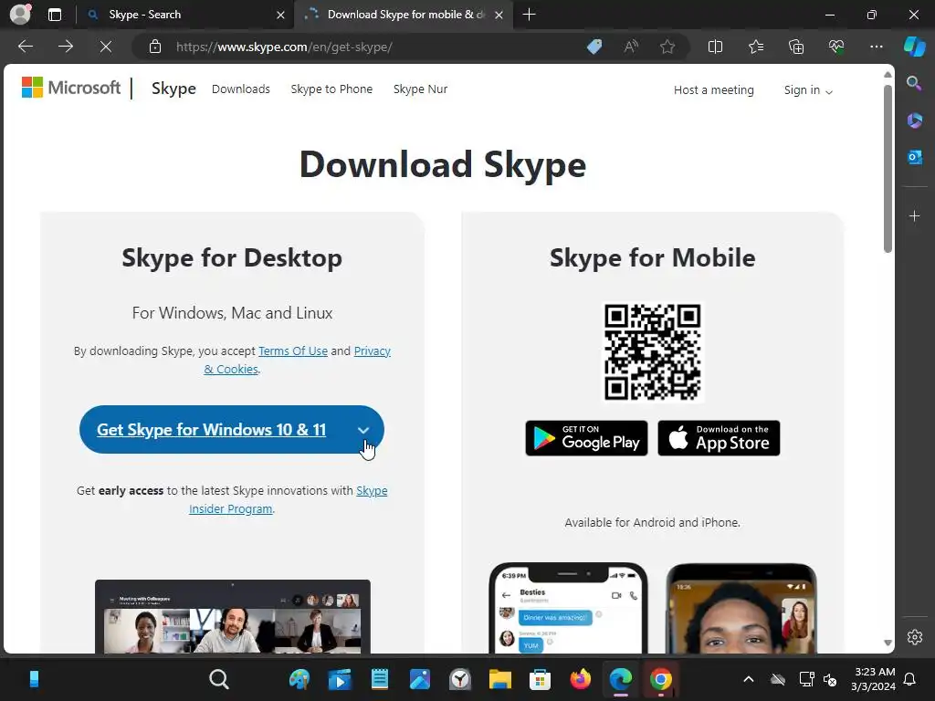Stop loading the page
935x701 pixels.
pyautogui.click(x=106, y=47)
